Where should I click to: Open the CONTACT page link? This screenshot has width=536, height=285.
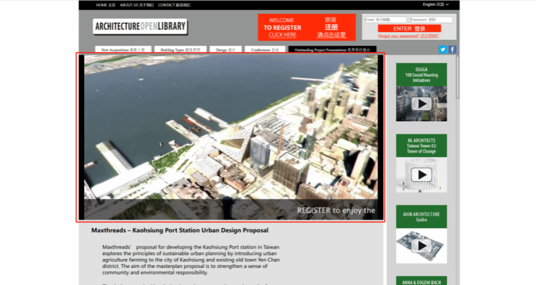coord(174,5)
